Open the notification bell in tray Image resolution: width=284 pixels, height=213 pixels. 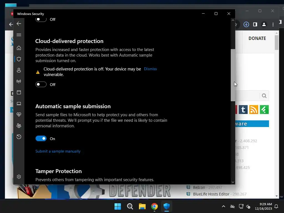point(276,206)
